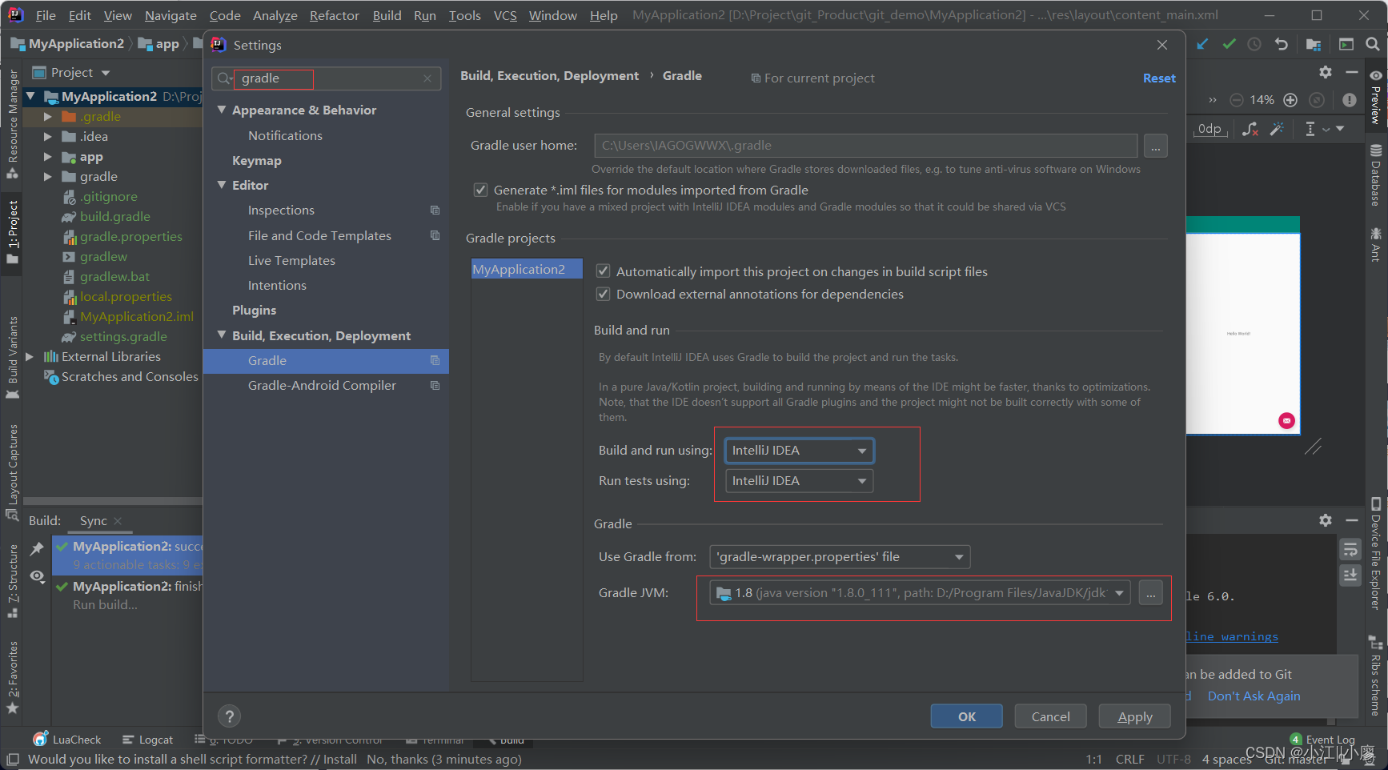Click the soft-wrap icon in Build output
Screen dimensions: 1388x770
(1350, 550)
